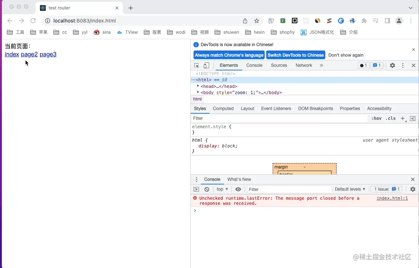Add new style rule plus icon
This screenshot has width=419, height=268.
pyautogui.click(x=402, y=118)
